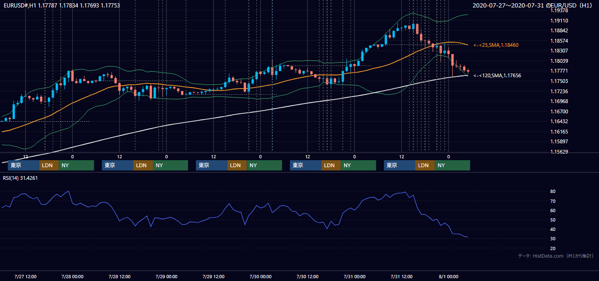
Task: Select the 120 SMA 1.17656 white label
Action: pyautogui.click(x=497, y=75)
